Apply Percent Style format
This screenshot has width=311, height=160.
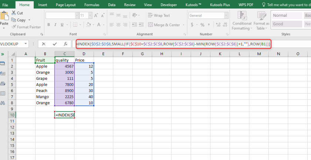click(x=202, y=25)
